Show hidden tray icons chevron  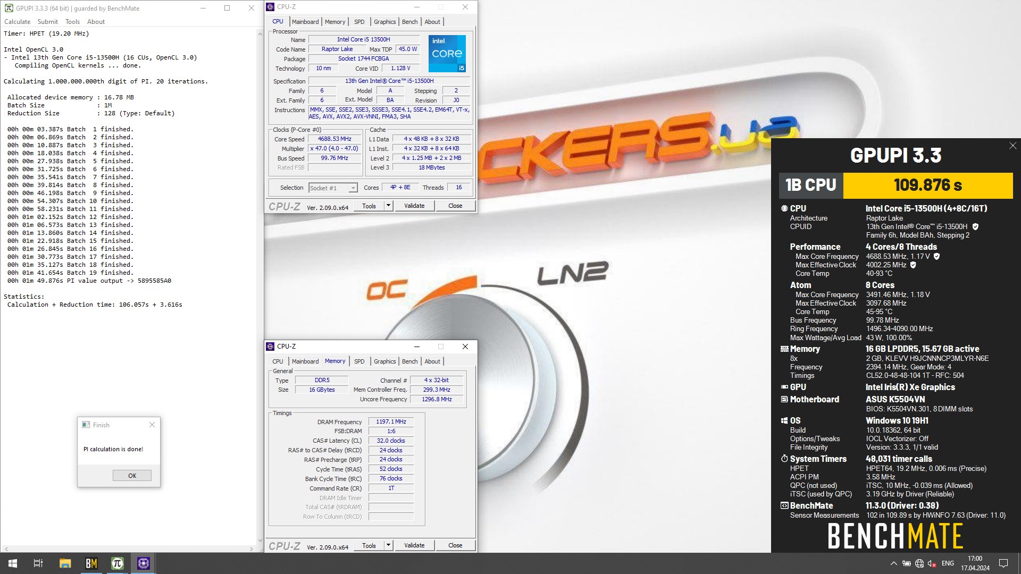893,563
